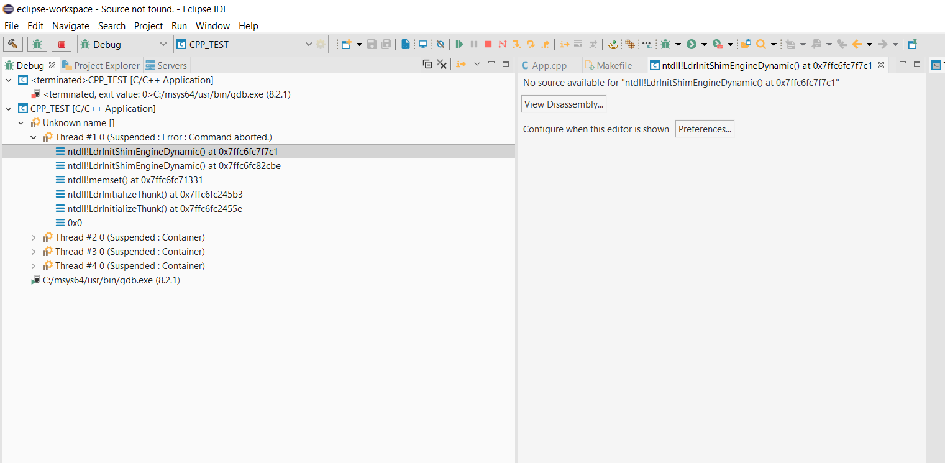
Task: Open the Run history dropdown arrow
Action: click(704, 44)
